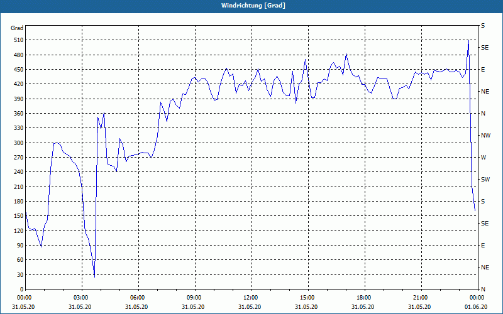Viewport: 503px width, 314px height.
Task: Click the SW compass label
Action: [x=485, y=180]
